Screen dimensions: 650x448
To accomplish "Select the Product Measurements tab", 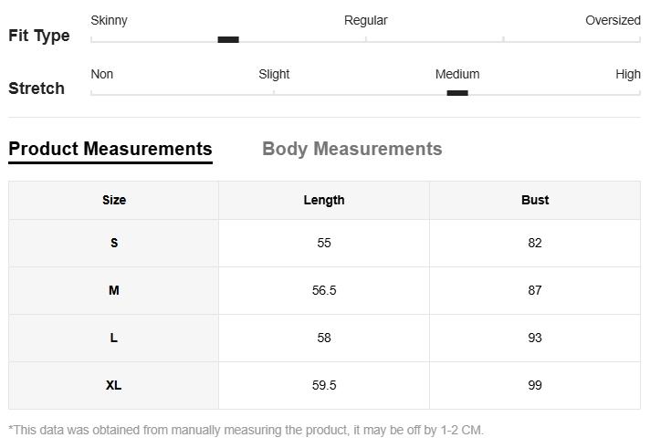I will click(x=110, y=149).
